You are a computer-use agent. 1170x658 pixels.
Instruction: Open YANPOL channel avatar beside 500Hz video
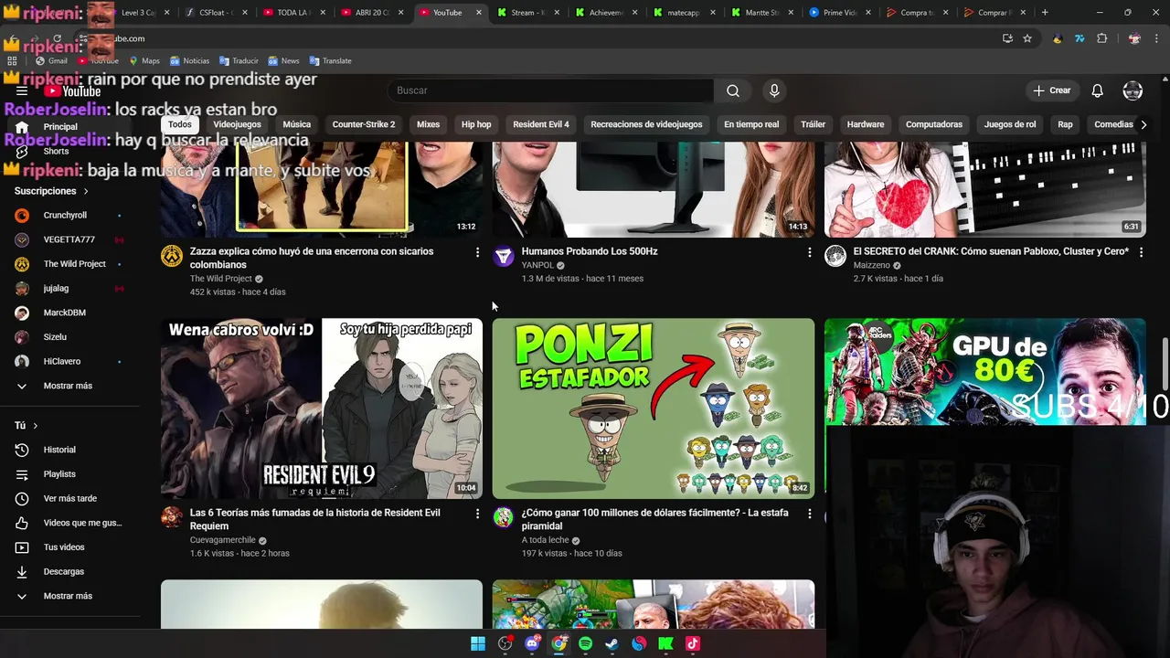coord(504,257)
